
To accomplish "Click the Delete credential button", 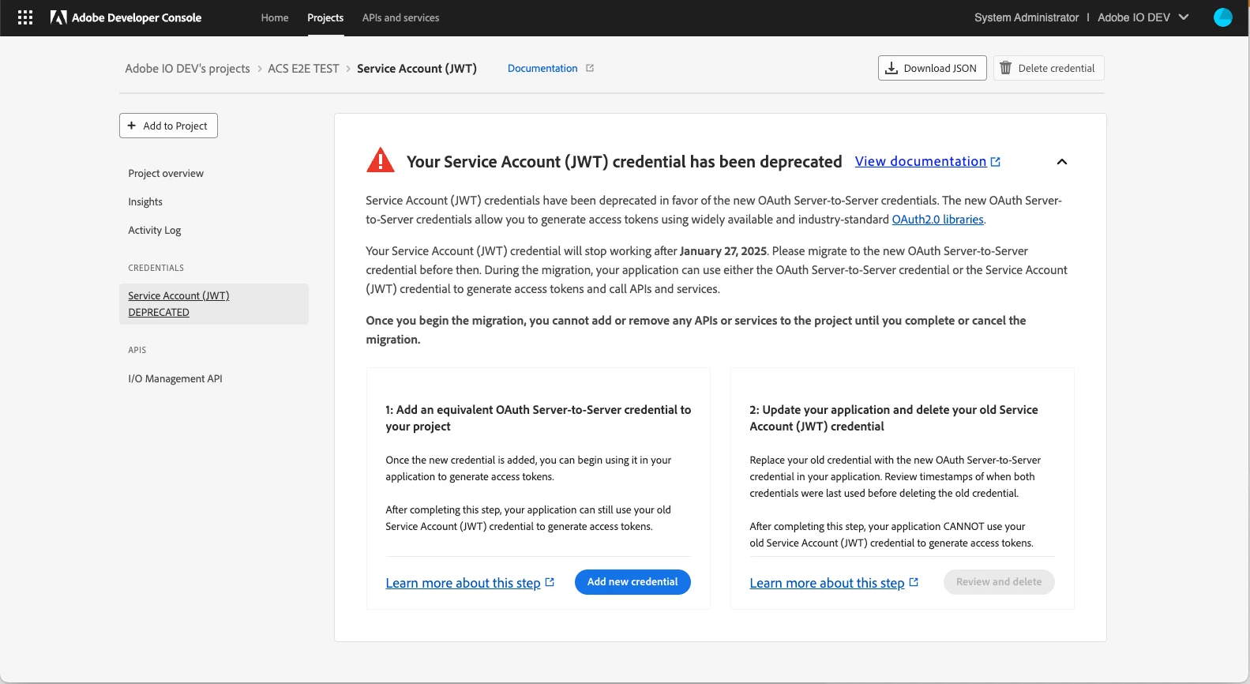I will tap(1049, 68).
